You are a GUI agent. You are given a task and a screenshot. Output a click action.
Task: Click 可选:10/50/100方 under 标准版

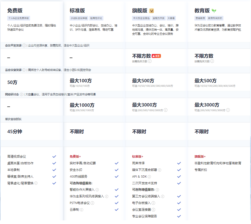click(80, 86)
